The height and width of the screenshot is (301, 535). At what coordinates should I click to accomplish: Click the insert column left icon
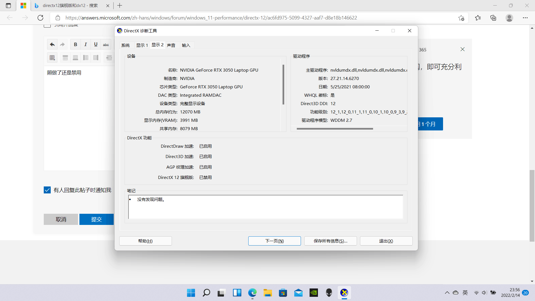point(86,58)
